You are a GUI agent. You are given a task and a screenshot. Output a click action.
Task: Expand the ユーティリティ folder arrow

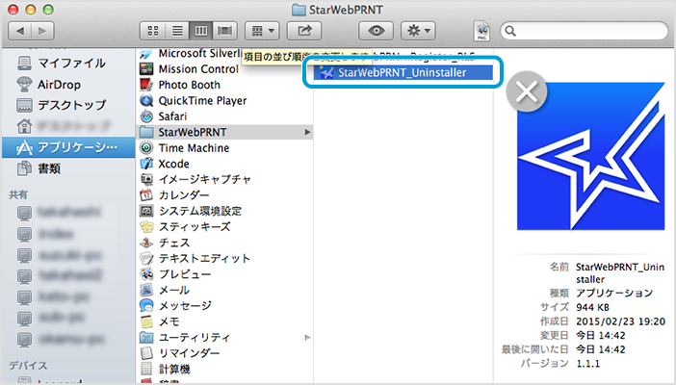(x=307, y=337)
